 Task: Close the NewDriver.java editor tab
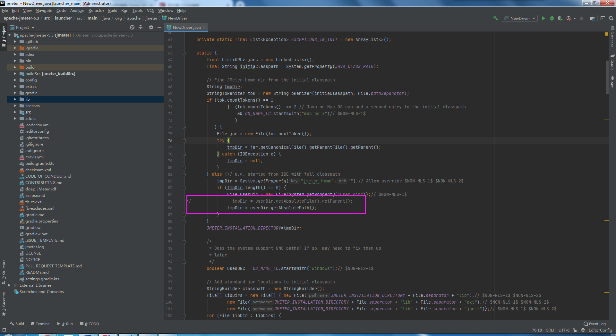(x=204, y=27)
